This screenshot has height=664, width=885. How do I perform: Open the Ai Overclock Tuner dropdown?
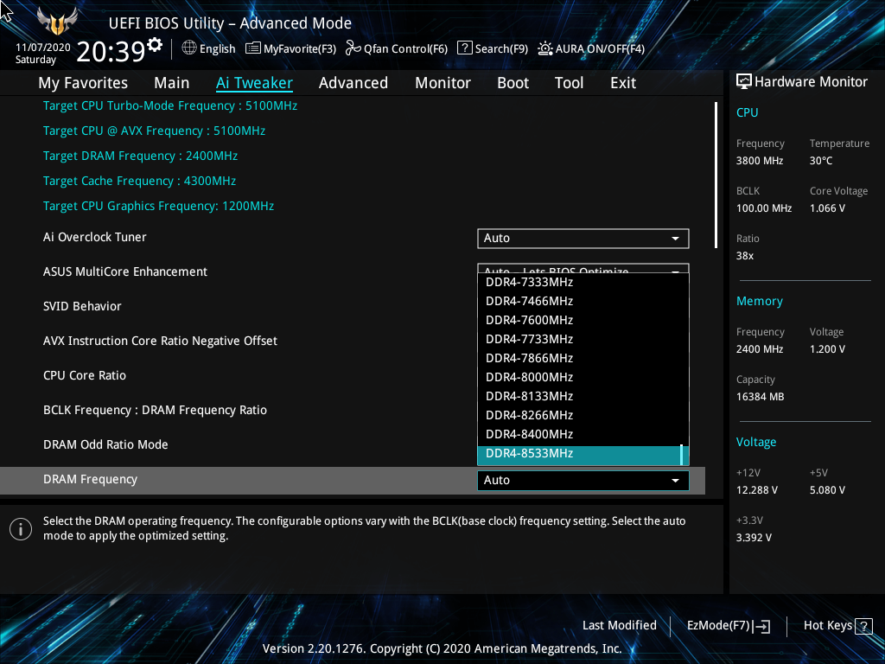point(583,239)
